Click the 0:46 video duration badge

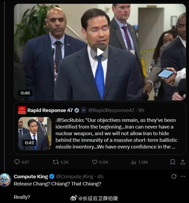click(25, 93)
